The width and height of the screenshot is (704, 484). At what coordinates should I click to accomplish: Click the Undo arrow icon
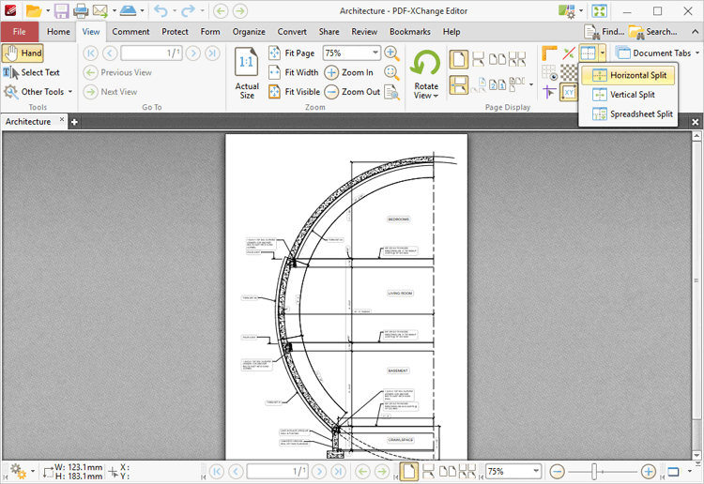point(161,11)
